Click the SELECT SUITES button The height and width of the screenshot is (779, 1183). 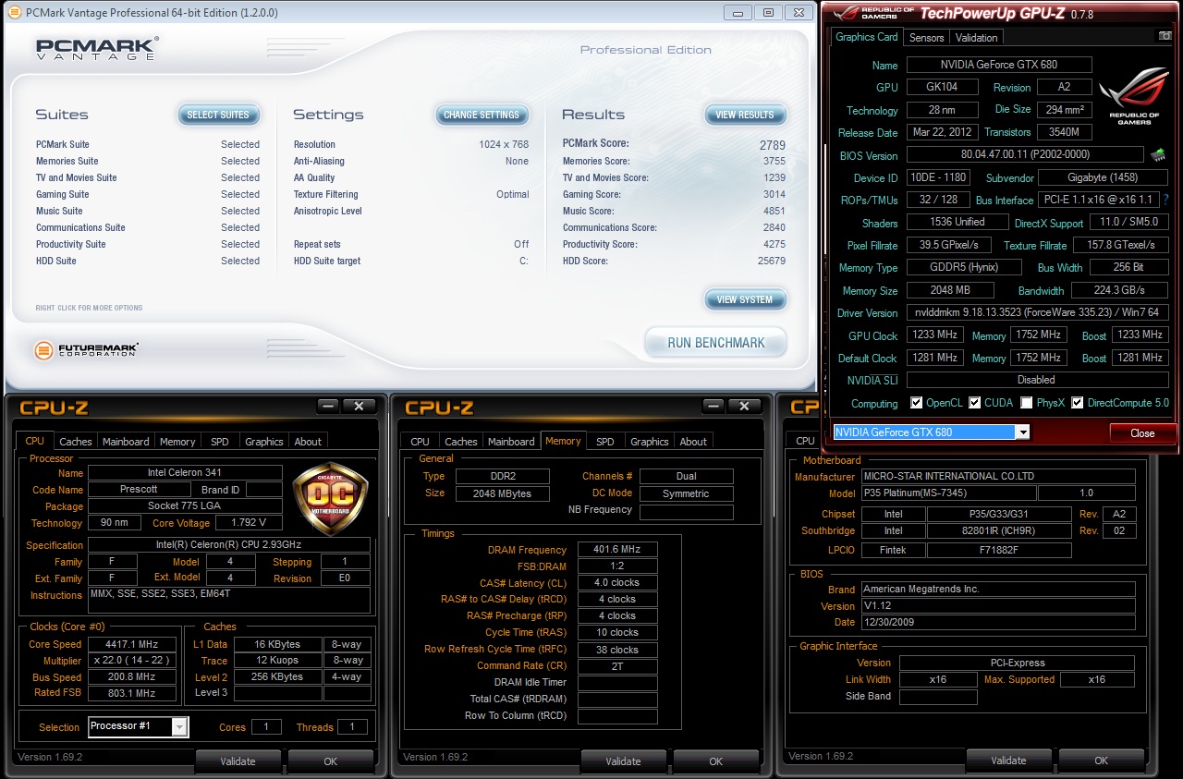tap(218, 115)
